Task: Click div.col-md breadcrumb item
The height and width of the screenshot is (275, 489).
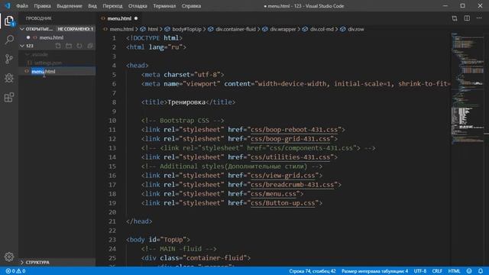Action: [322, 29]
